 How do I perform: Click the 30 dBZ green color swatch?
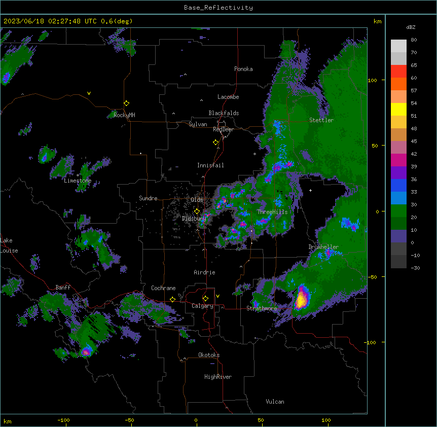click(398, 211)
